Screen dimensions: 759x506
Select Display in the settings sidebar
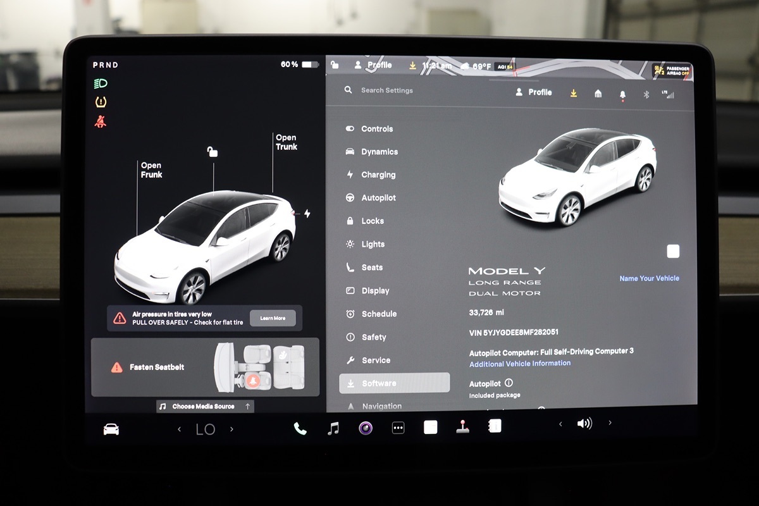click(375, 291)
